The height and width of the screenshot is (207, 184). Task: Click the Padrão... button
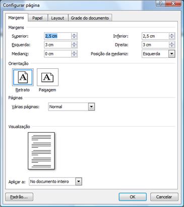19,197
